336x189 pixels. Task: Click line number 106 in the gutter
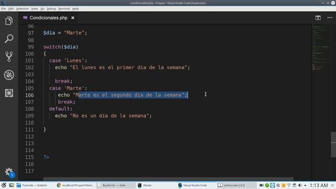29,95
